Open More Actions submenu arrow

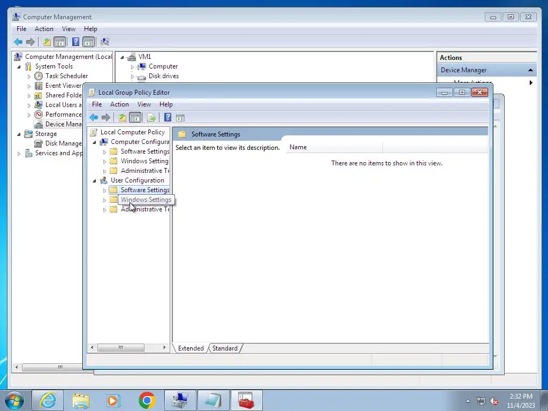(531, 83)
